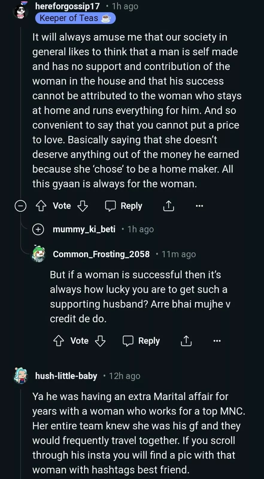264x479 pixels.
Task: Expand mummy_ki_beti's collapsed comment
Action: tap(38, 229)
